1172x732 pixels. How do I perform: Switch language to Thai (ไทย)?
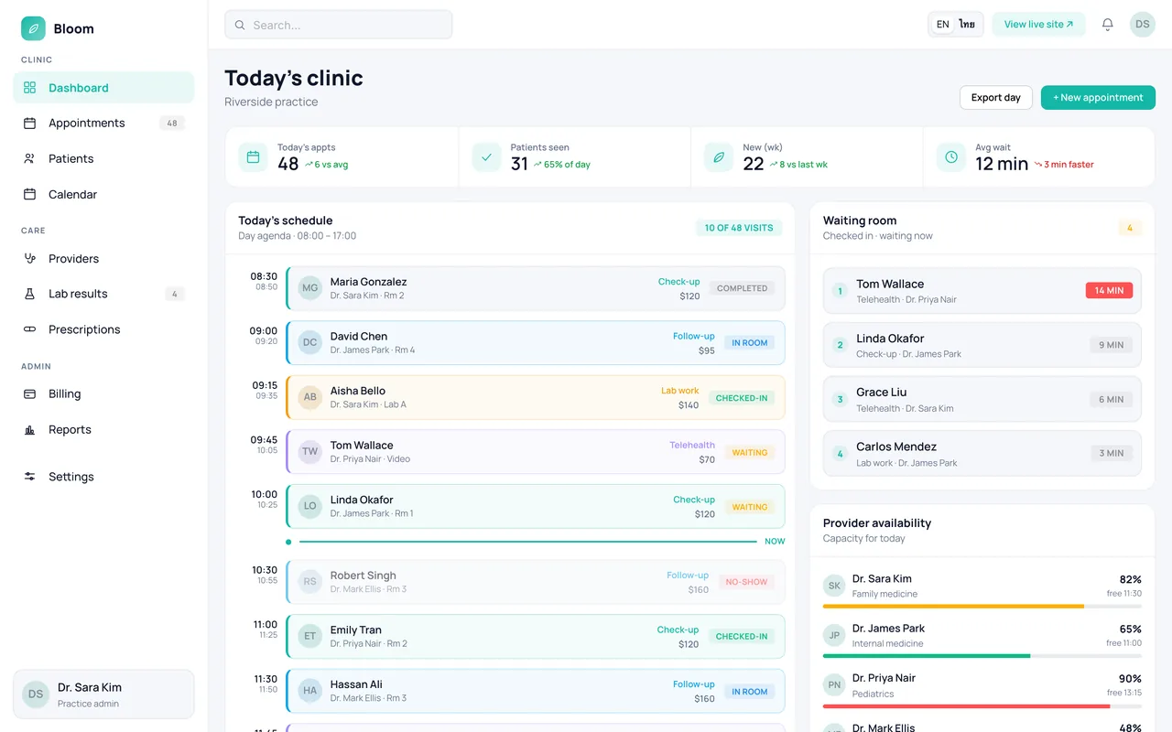coord(967,25)
